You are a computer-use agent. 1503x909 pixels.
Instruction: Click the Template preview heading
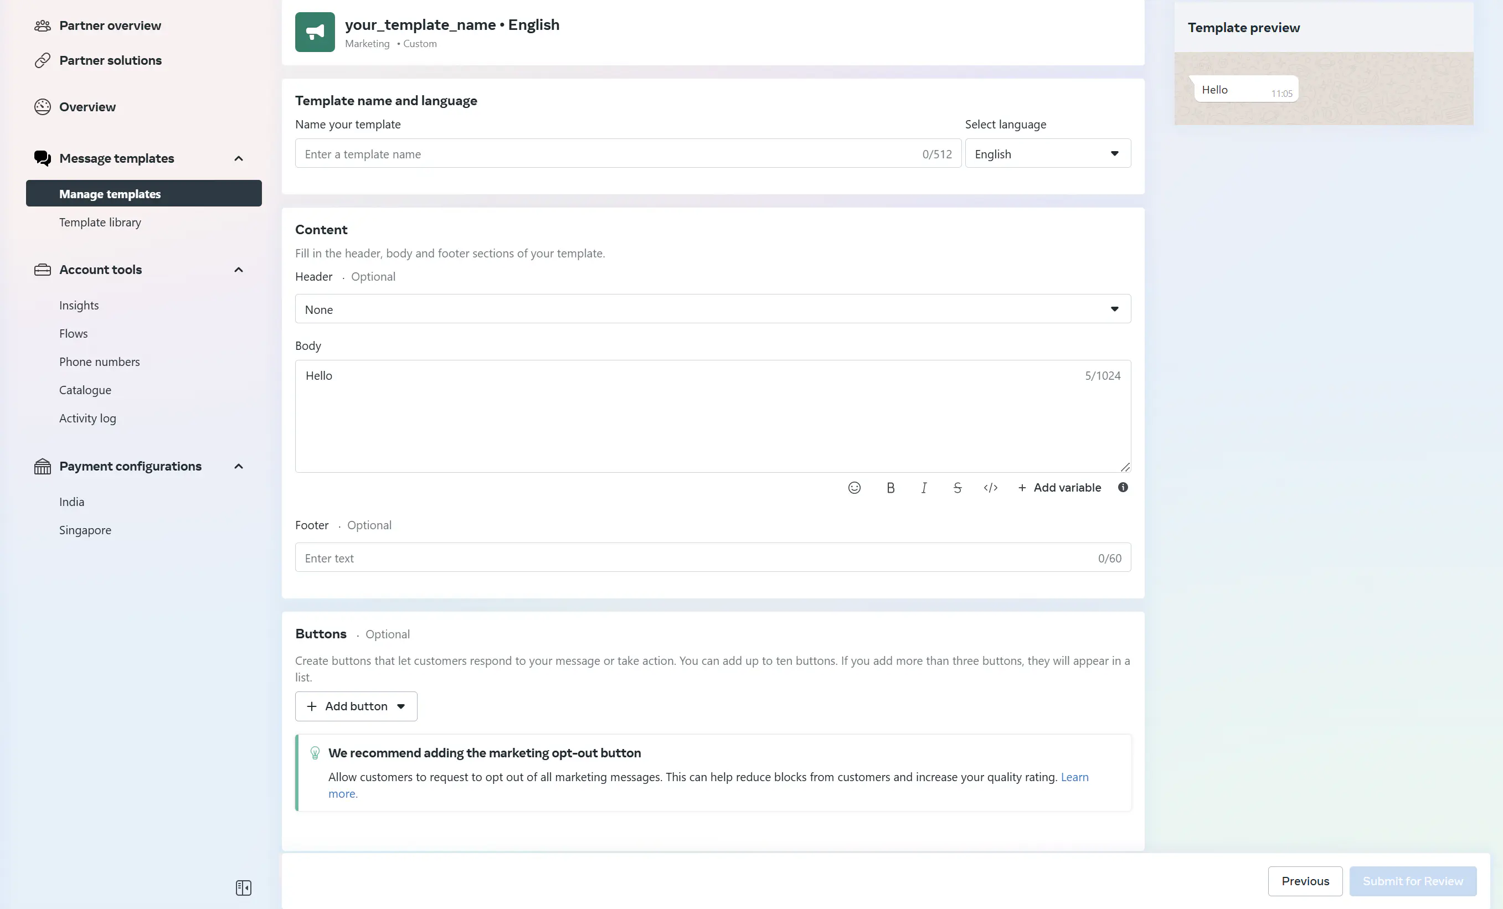[x=1243, y=28]
